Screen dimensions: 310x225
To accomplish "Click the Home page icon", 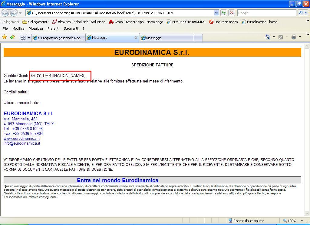I will [268, 37].
